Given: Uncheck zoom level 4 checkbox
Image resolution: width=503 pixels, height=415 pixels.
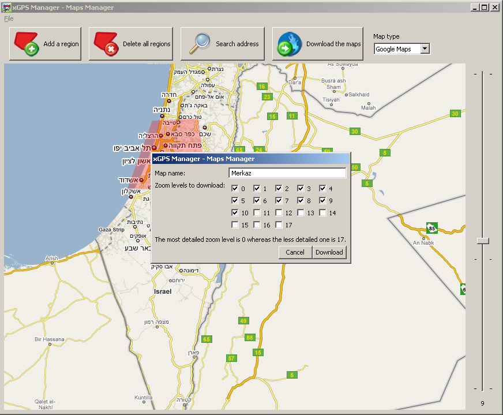Looking at the screenshot, I should 322,188.
